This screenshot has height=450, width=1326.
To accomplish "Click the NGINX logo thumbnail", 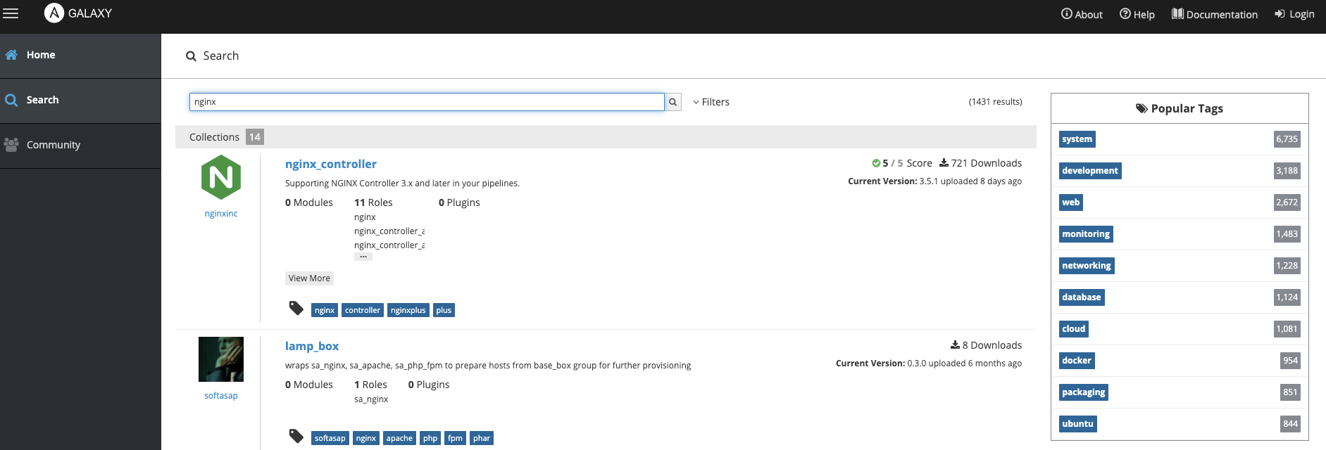I will [x=221, y=177].
